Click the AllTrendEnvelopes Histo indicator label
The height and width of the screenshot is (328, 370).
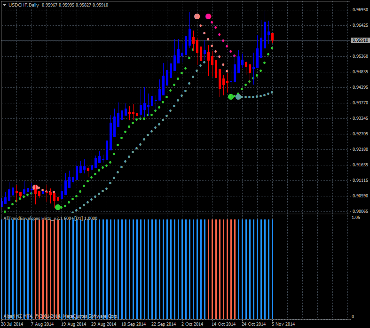point(50,218)
